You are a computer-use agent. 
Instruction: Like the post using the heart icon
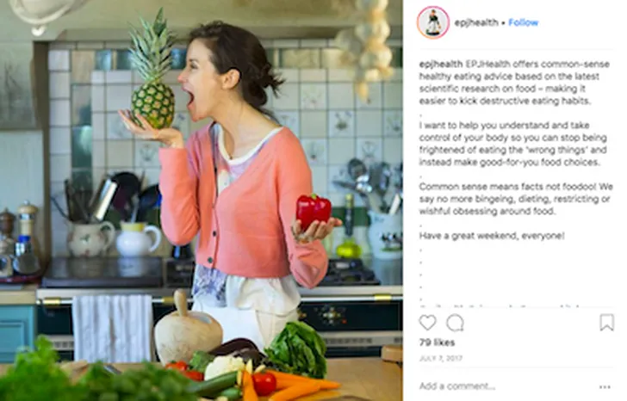427,323
